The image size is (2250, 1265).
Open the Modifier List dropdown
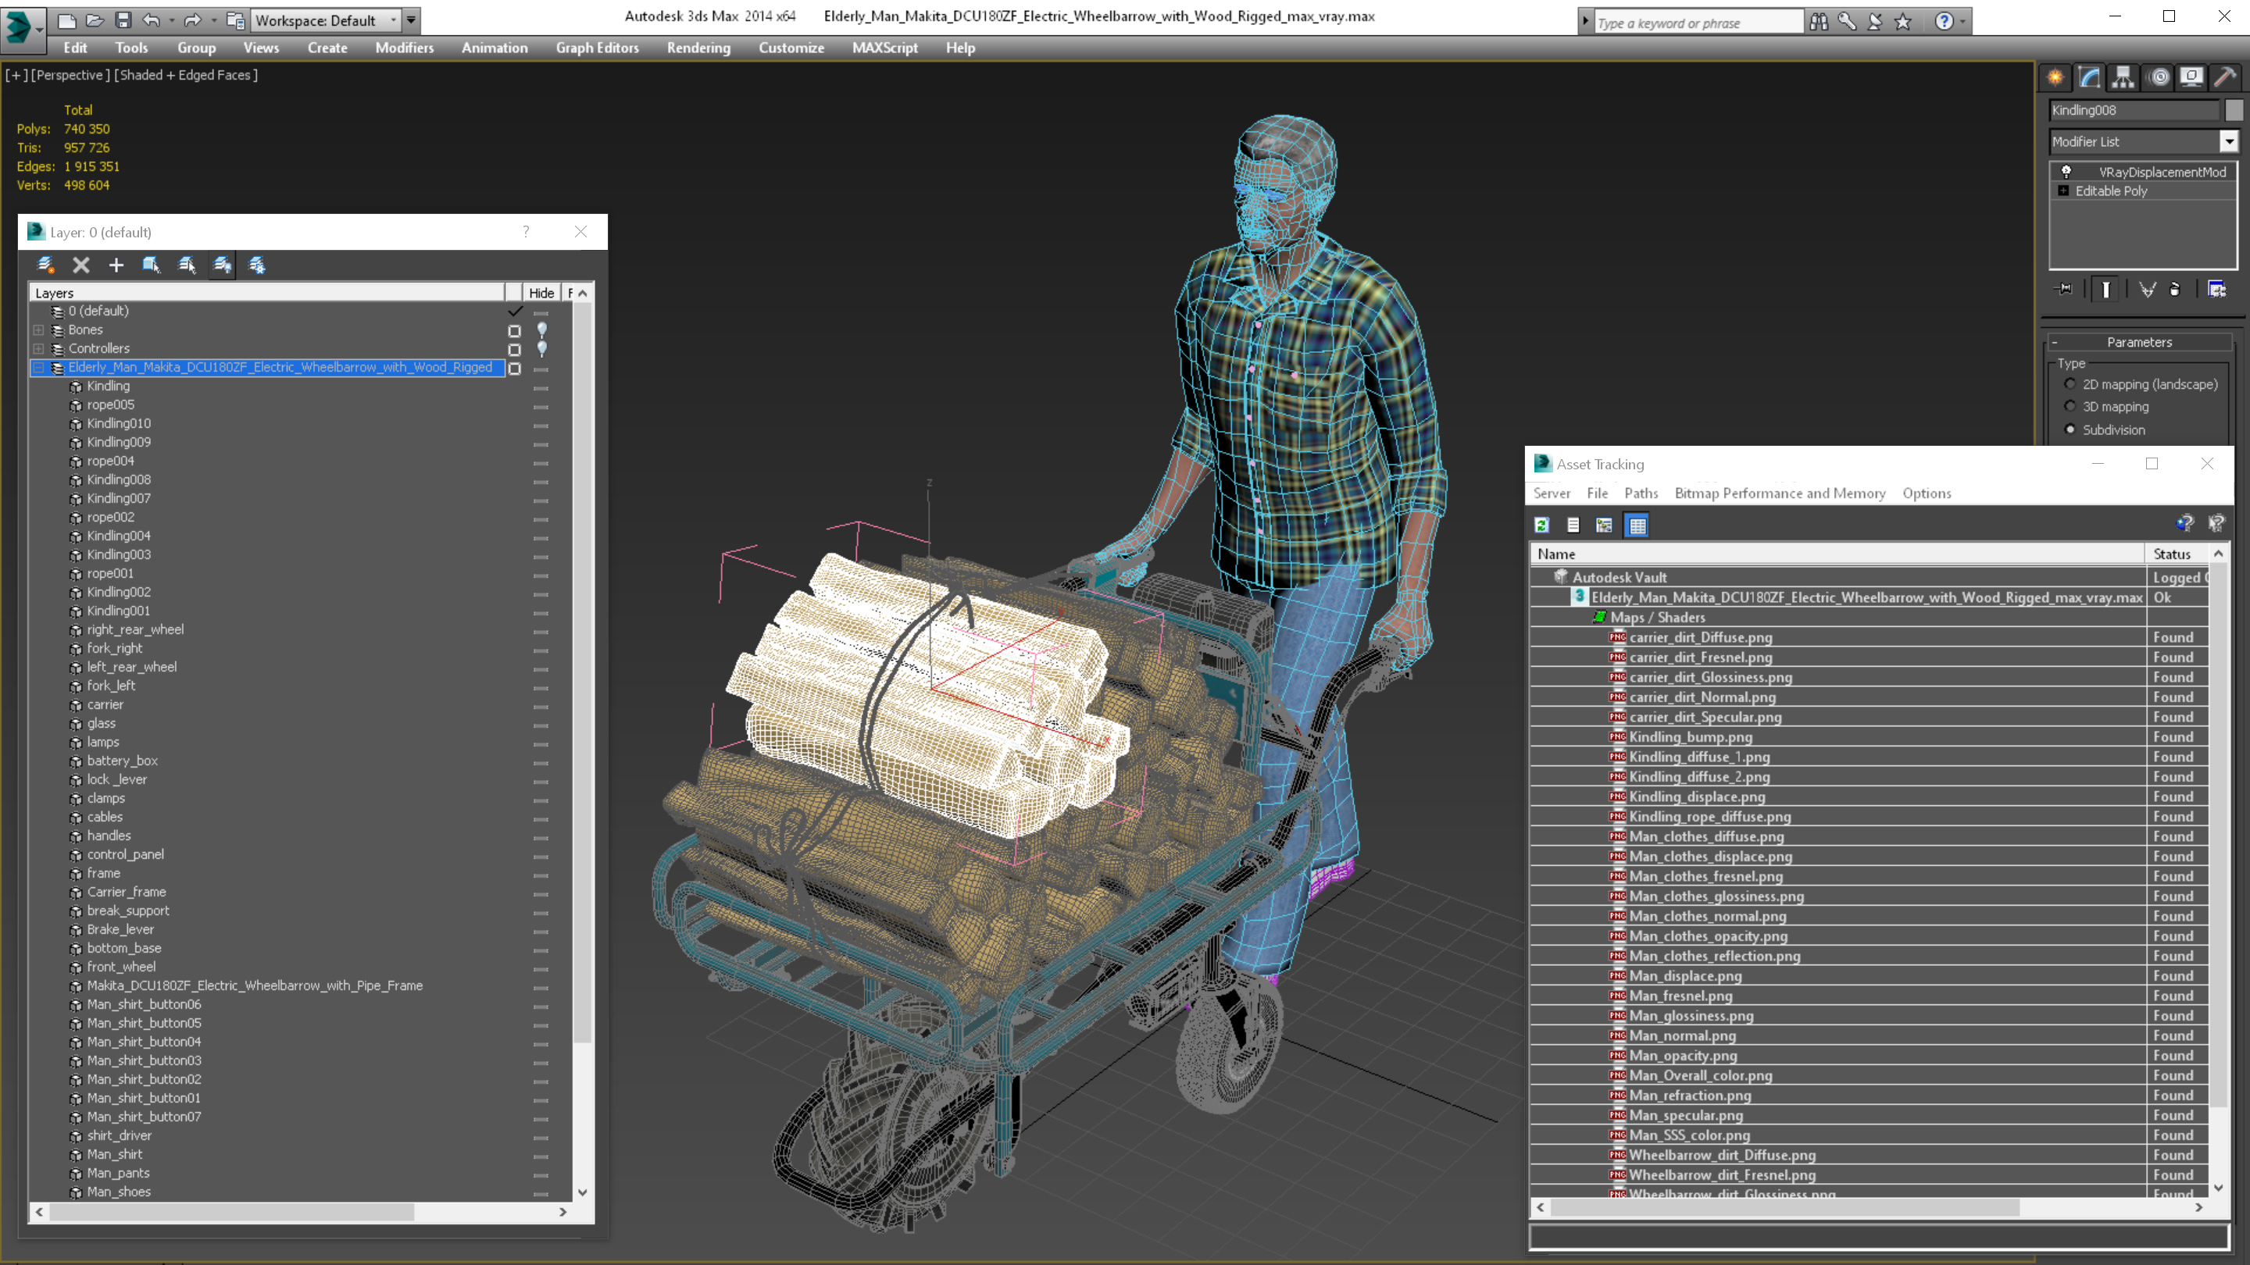[2229, 141]
